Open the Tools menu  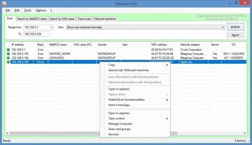pyautogui.click(x=28, y=10)
